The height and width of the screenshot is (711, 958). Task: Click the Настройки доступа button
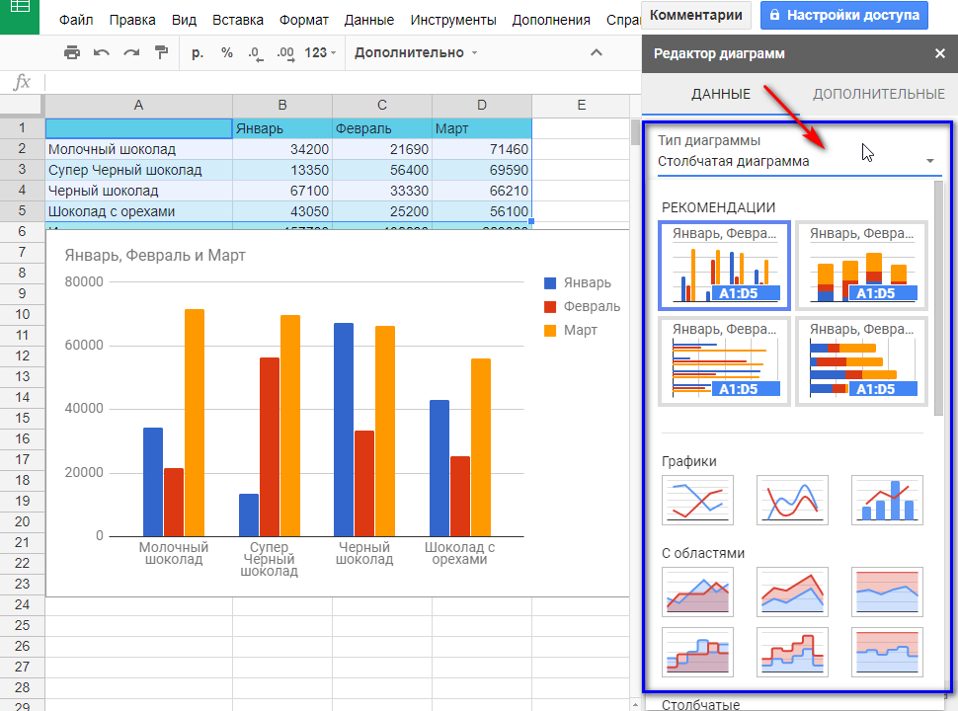pyautogui.click(x=844, y=16)
